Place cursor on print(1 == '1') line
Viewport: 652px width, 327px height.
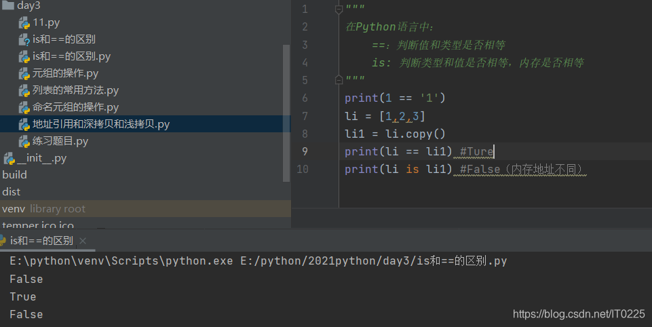click(x=395, y=98)
